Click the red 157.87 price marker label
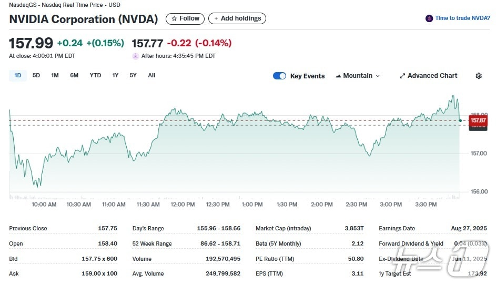The image size is (496, 284). (478, 121)
